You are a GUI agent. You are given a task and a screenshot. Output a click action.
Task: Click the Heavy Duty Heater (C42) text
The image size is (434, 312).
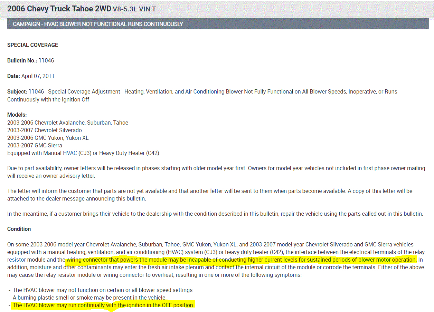[129, 153]
